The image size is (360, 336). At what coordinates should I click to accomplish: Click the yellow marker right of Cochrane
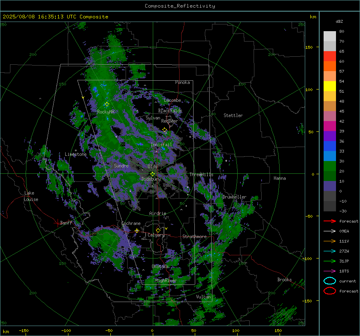pyautogui.click(x=137, y=231)
